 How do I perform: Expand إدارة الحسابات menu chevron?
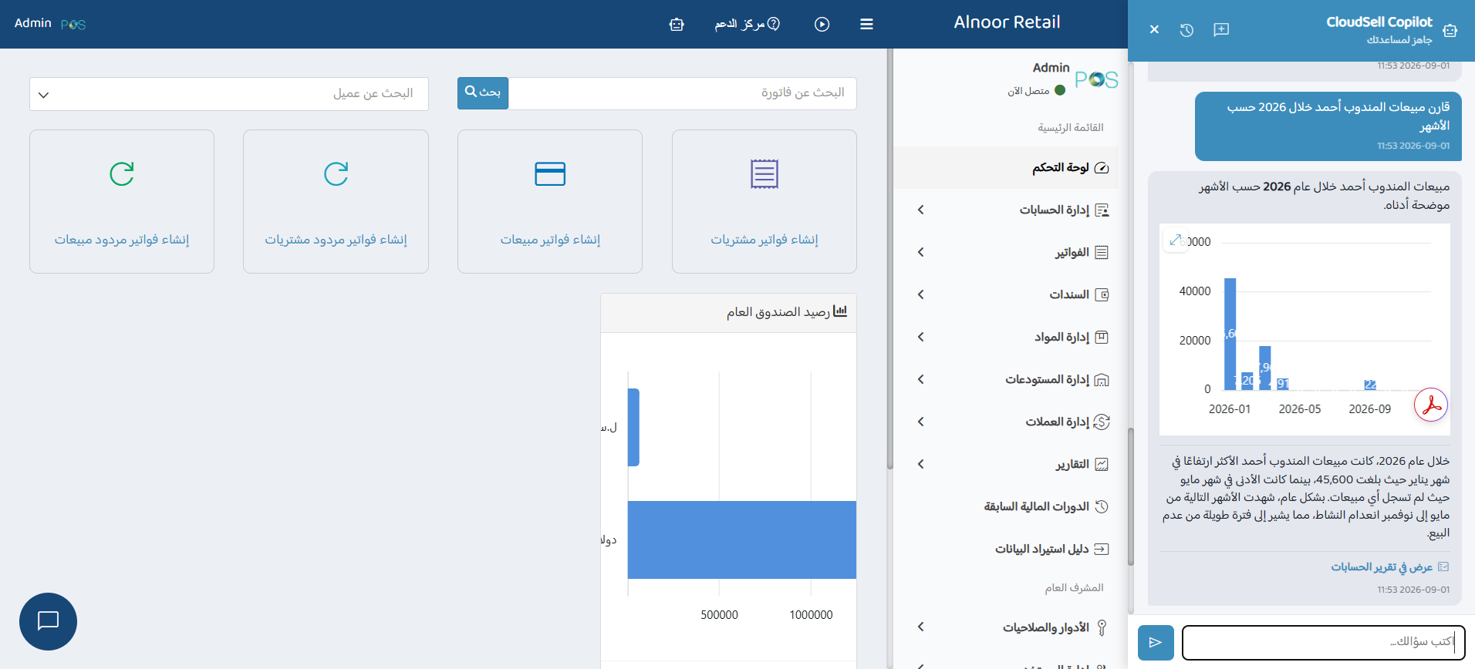pyautogui.click(x=920, y=210)
